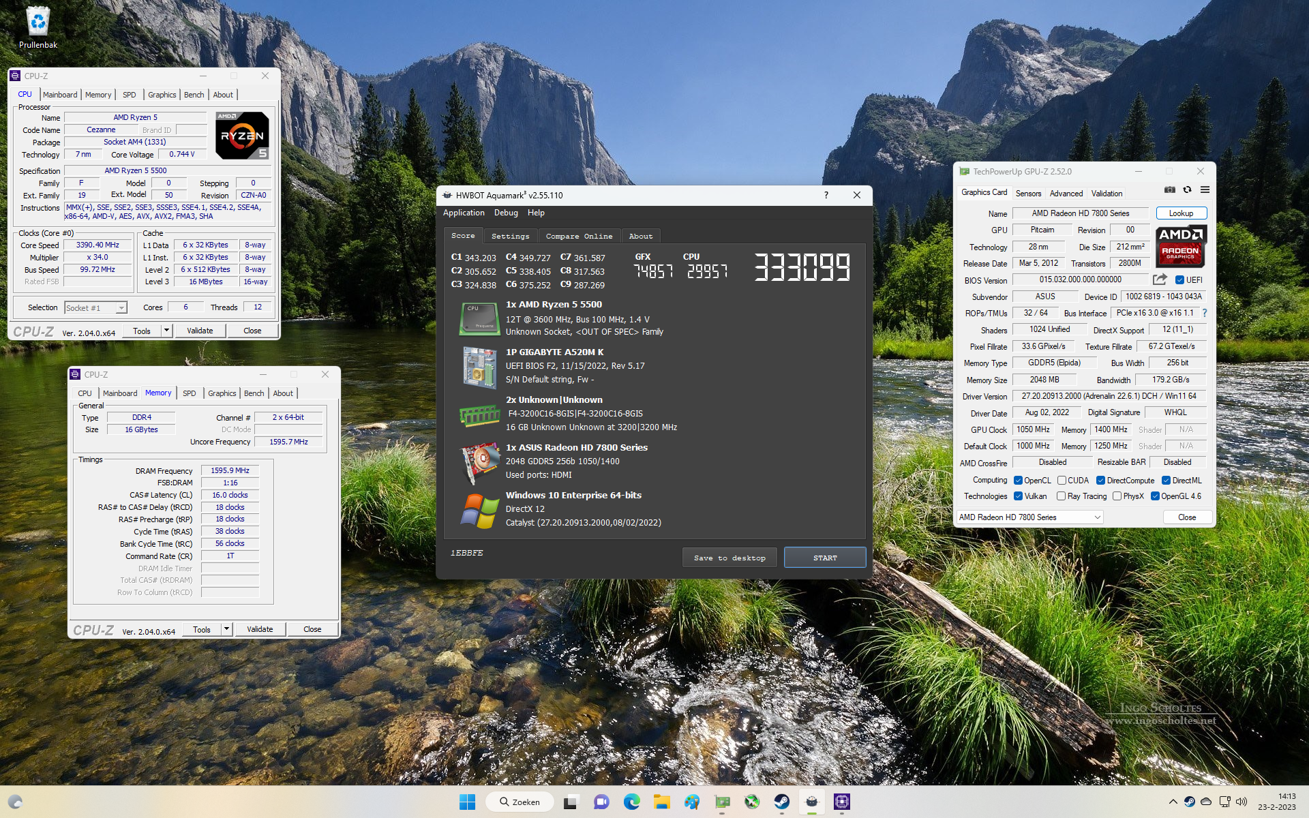Refresh GPU-Z readings with the refresh icon
Screen dimensions: 1309x818
point(1187,190)
